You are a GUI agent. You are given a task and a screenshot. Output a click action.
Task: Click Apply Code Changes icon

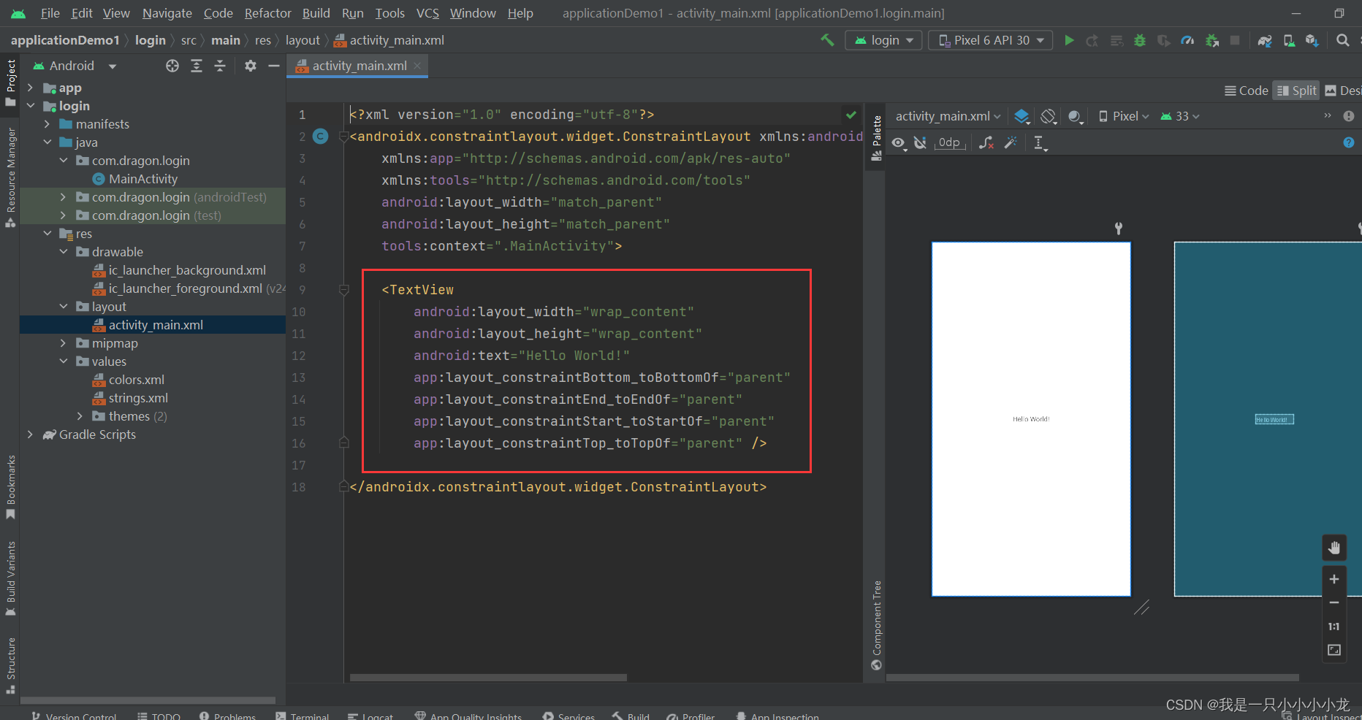click(1116, 40)
